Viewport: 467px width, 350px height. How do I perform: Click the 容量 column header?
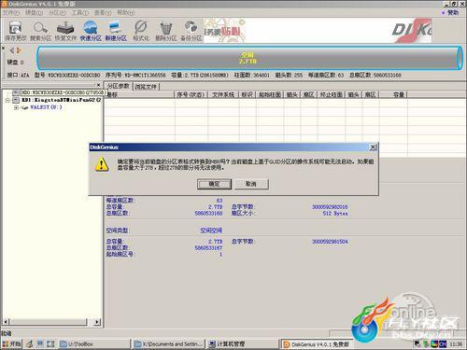click(x=393, y=94)
